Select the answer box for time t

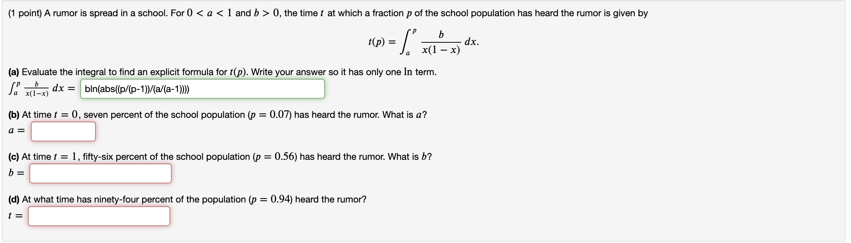click(99, 216)
